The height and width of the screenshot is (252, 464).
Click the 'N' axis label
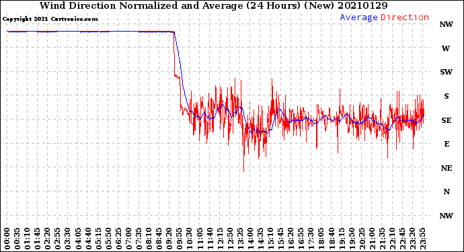[447, 192]
